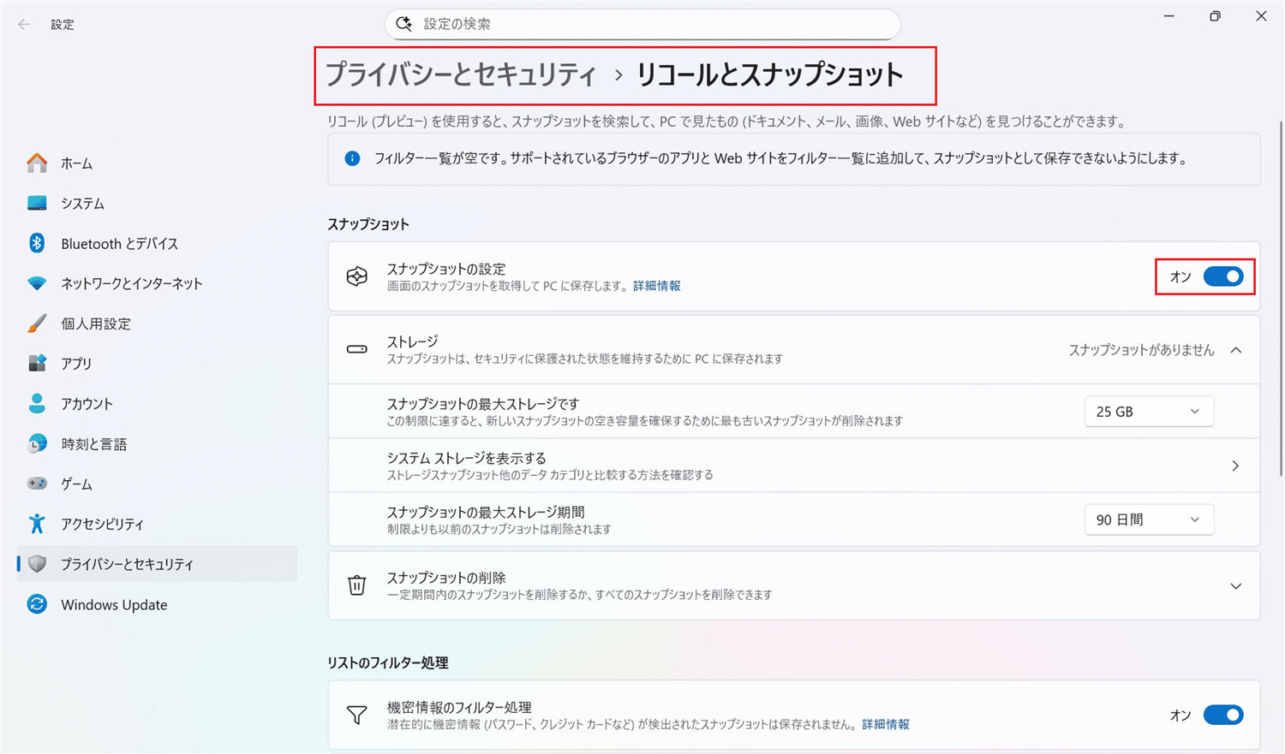Click the ネットワークとインターネット Wi-Fi icon

(37, 283)
